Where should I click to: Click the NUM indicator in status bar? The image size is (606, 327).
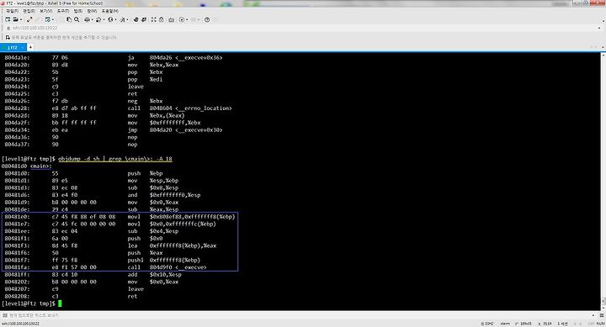coord(601,324)
